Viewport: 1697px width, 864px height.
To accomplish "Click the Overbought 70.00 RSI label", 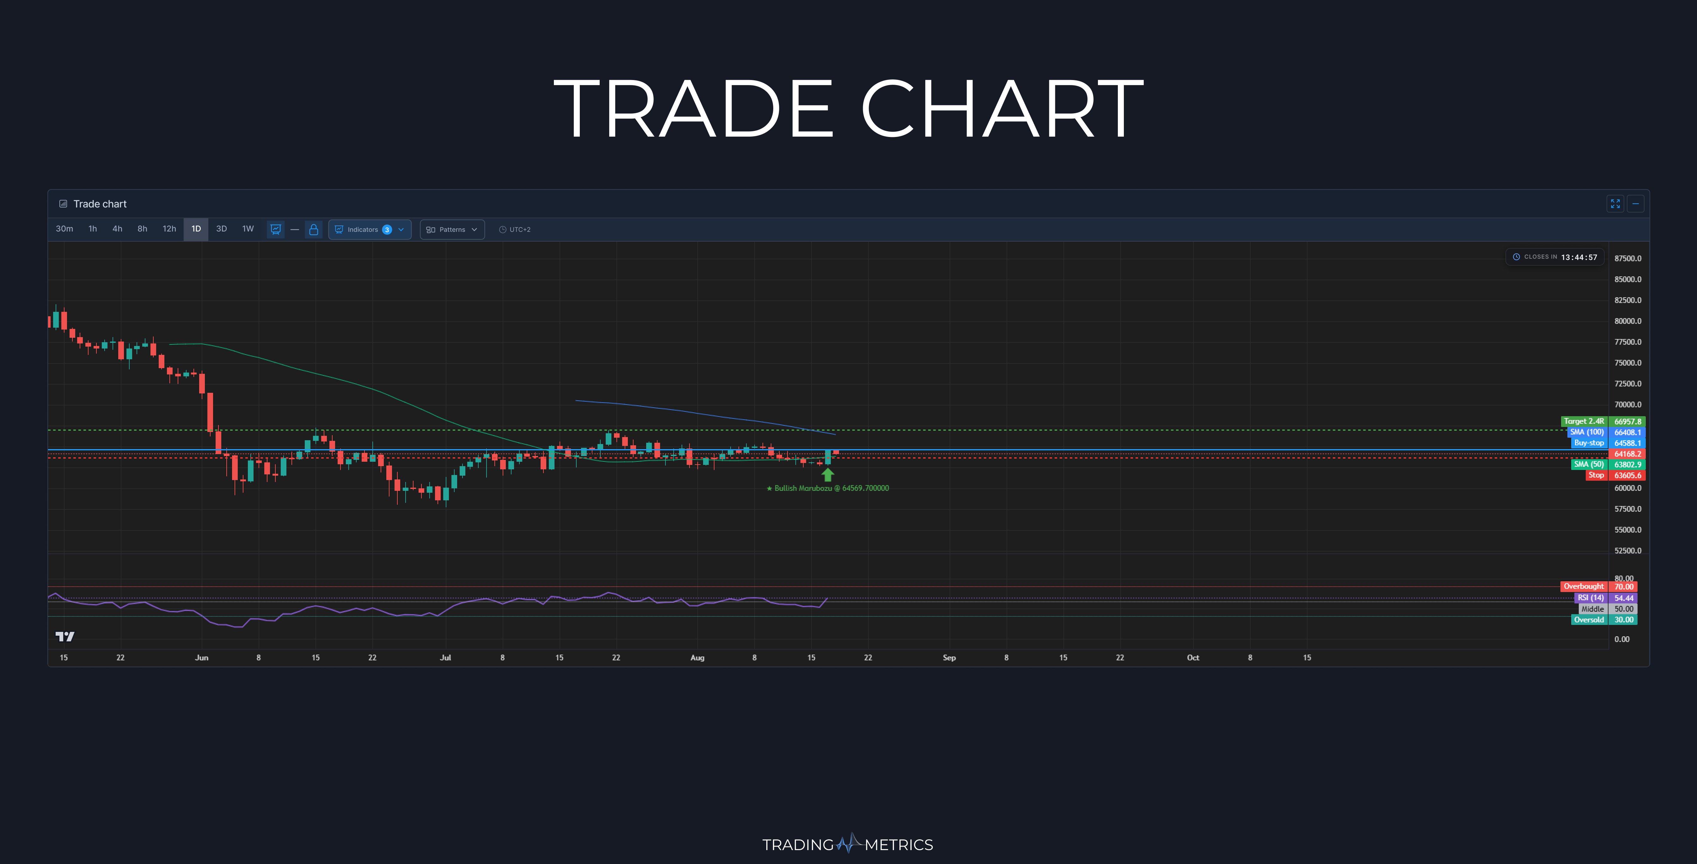I will point(1599,587).
